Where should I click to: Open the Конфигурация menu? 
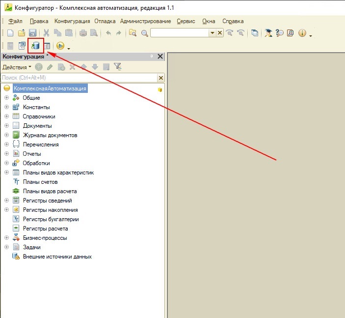[x=72, y=21]
